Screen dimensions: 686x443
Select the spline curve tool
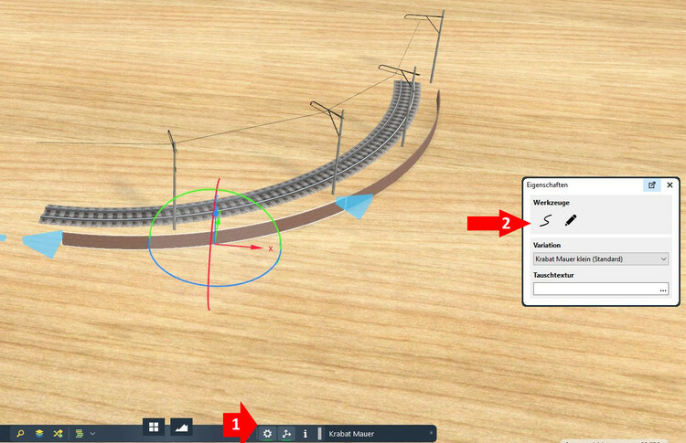click(x=545, y=220)
